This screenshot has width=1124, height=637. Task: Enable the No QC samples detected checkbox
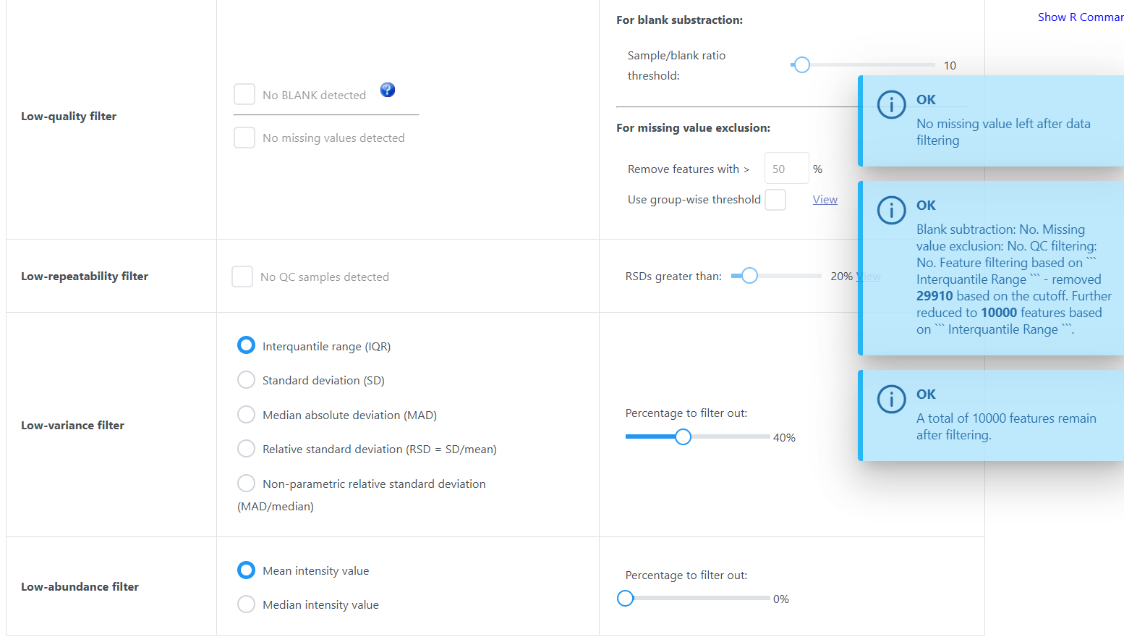click(242, 277)
